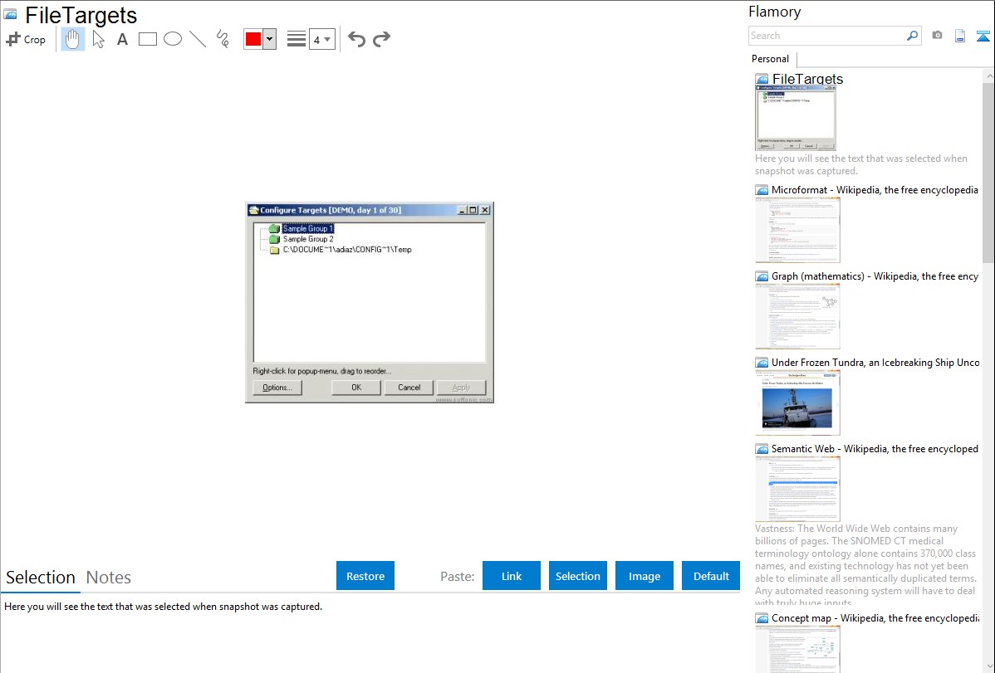Open the Selection tab
This screenshot has width=995, height=673.
[41, 578]
